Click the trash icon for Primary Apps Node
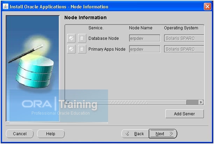Viewport: 214px width, 144px height. coord(82,49)
